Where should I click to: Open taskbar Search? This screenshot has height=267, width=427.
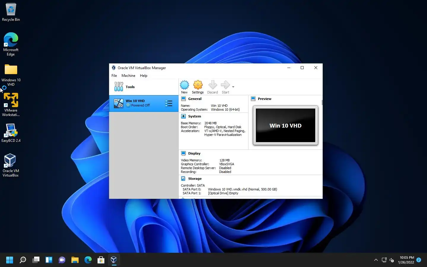(23, 260)
